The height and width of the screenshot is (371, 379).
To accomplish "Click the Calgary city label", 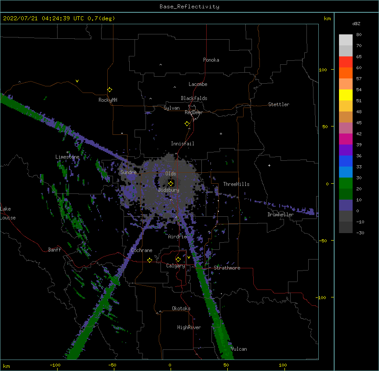I will (x=175, y=266).
